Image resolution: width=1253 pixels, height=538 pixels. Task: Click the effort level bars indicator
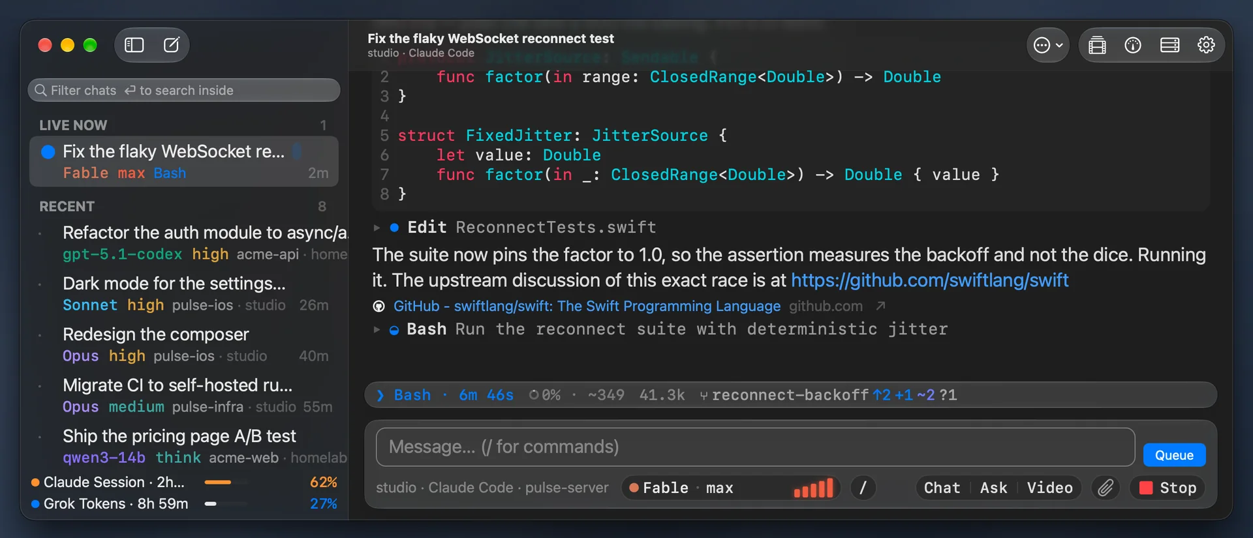[813, 488]
